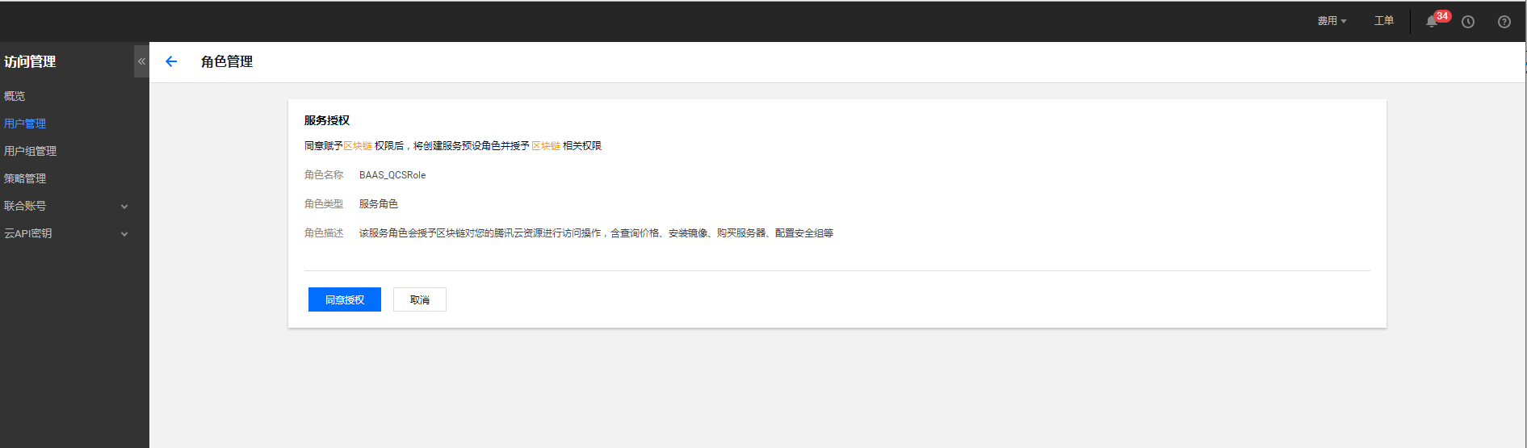
Task: Click the BAAS_QCSRole role name text
Action: pyautogui.click(x=392, y=175)
